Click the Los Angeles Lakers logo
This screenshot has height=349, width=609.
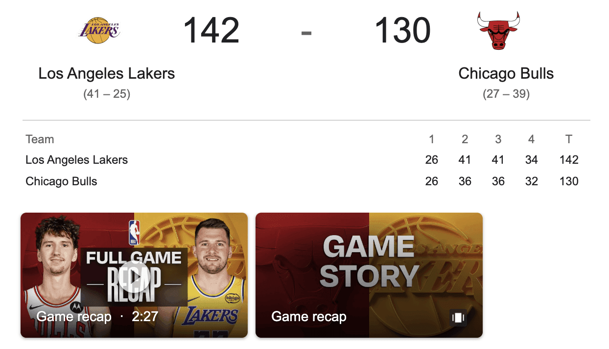[x=99, y=30]
